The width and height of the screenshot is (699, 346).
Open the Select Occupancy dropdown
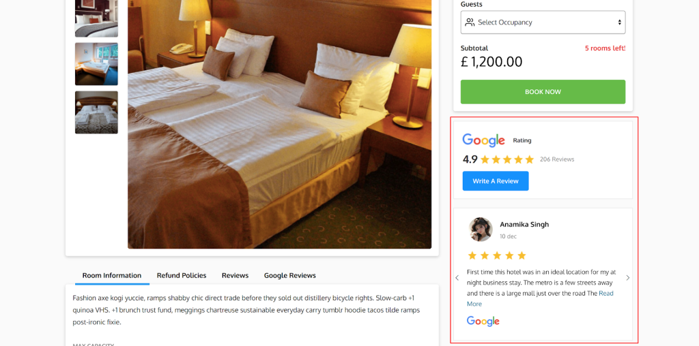tap(543, 22)
